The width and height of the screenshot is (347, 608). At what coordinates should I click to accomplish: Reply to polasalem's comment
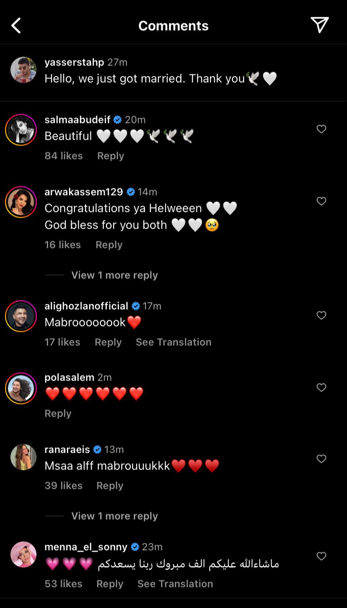(58, 413)
